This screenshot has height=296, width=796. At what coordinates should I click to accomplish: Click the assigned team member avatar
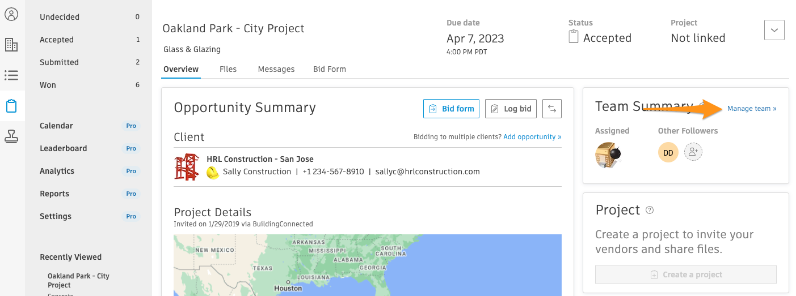click(x=608, y=155)
